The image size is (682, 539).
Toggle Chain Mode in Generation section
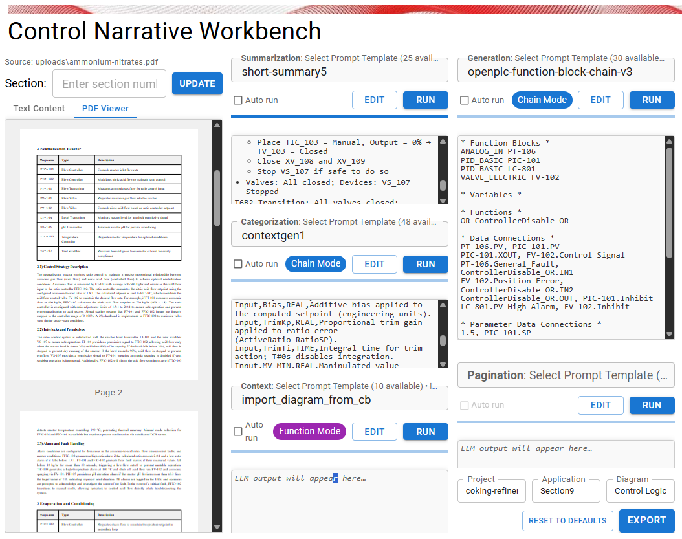click(542, 100)
